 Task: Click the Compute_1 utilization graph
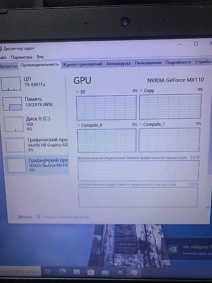click(x=170, y=139)
